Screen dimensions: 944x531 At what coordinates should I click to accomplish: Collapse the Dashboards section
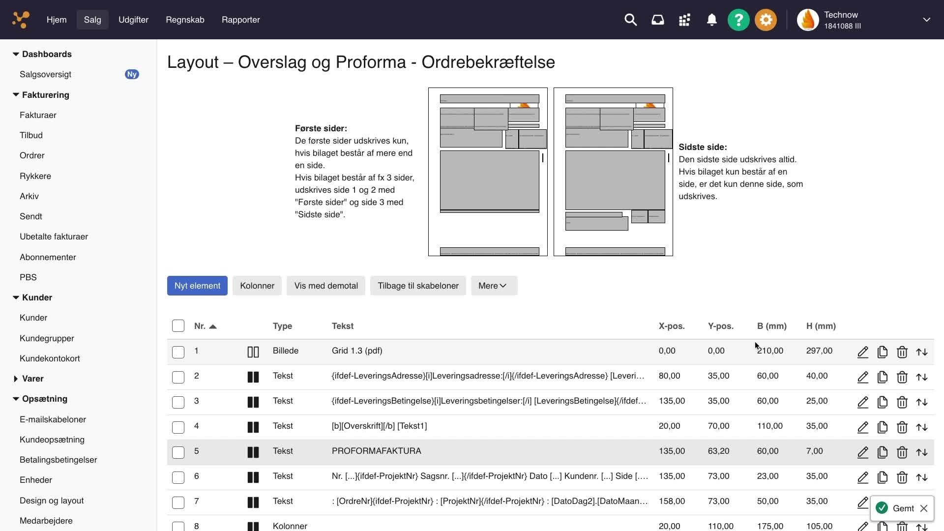click(16, 54)
